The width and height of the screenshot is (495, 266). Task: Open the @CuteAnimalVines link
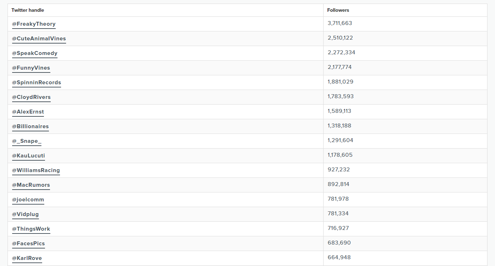[x=39, y=39]
